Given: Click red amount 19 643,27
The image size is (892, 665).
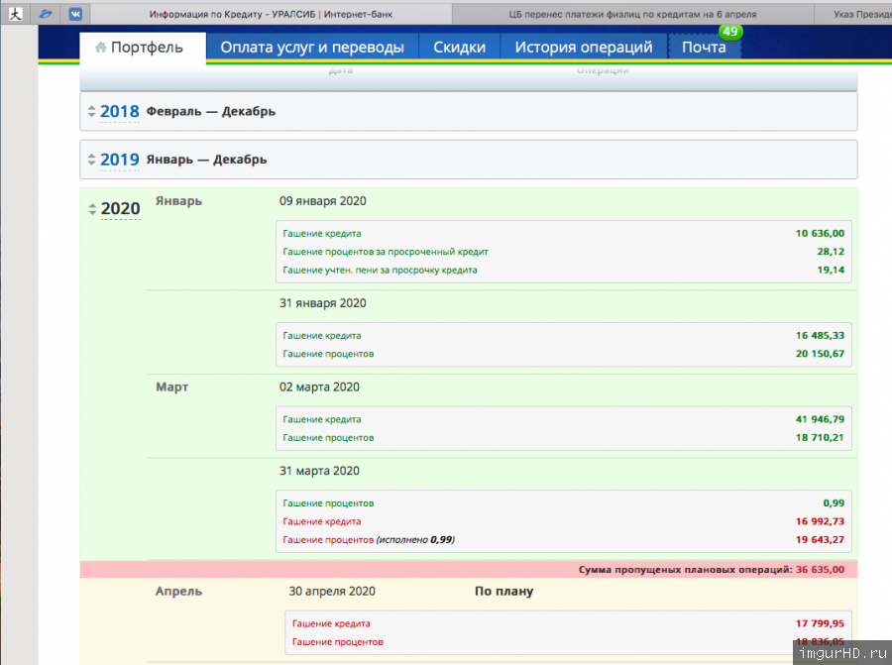Looking at the screenshot, I should tap(820, 539).
